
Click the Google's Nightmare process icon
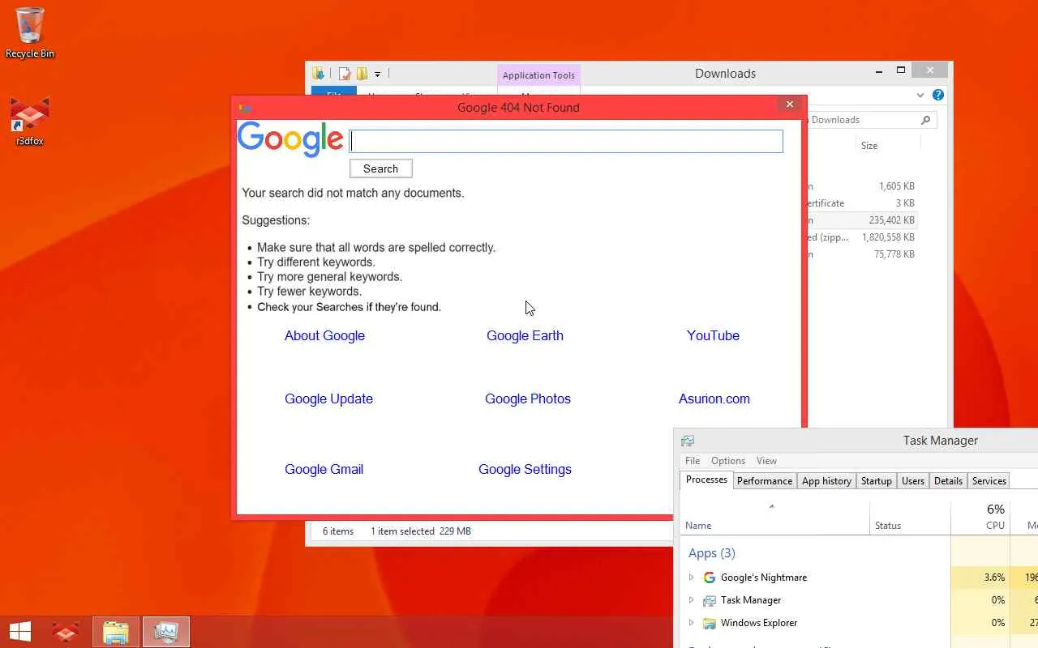710,578
